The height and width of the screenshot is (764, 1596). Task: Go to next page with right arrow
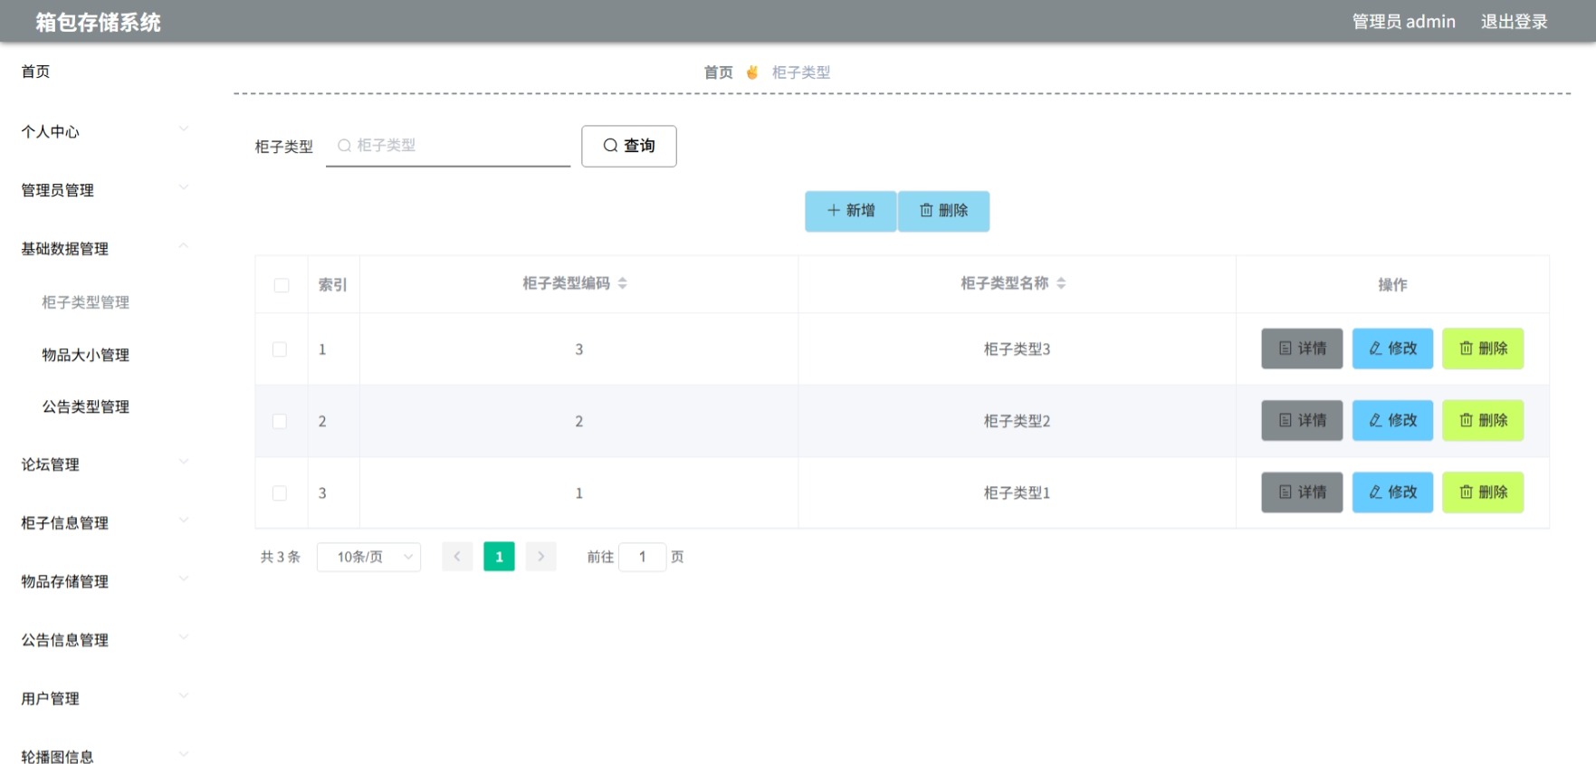[x=540, y=557]
